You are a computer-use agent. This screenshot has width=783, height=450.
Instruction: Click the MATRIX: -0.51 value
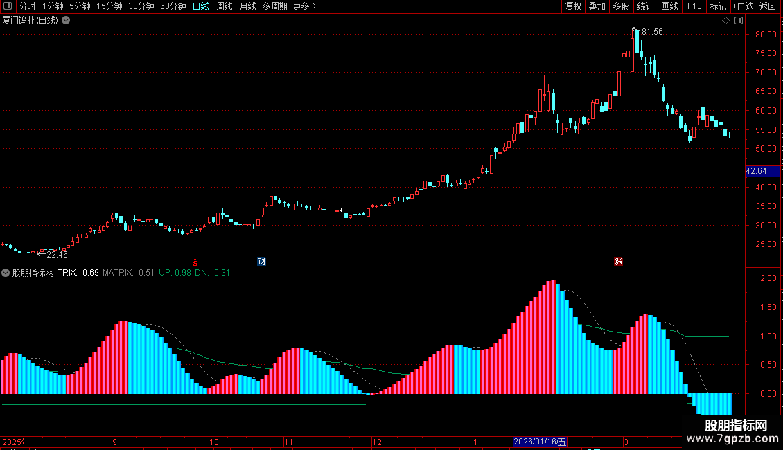click(128, 273)
